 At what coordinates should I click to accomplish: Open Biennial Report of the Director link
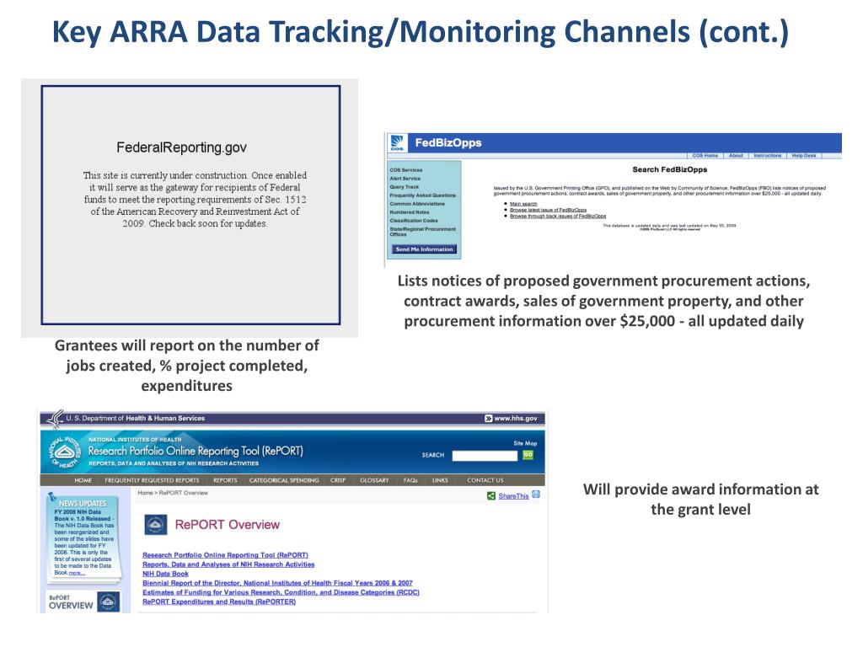[277, 583]
